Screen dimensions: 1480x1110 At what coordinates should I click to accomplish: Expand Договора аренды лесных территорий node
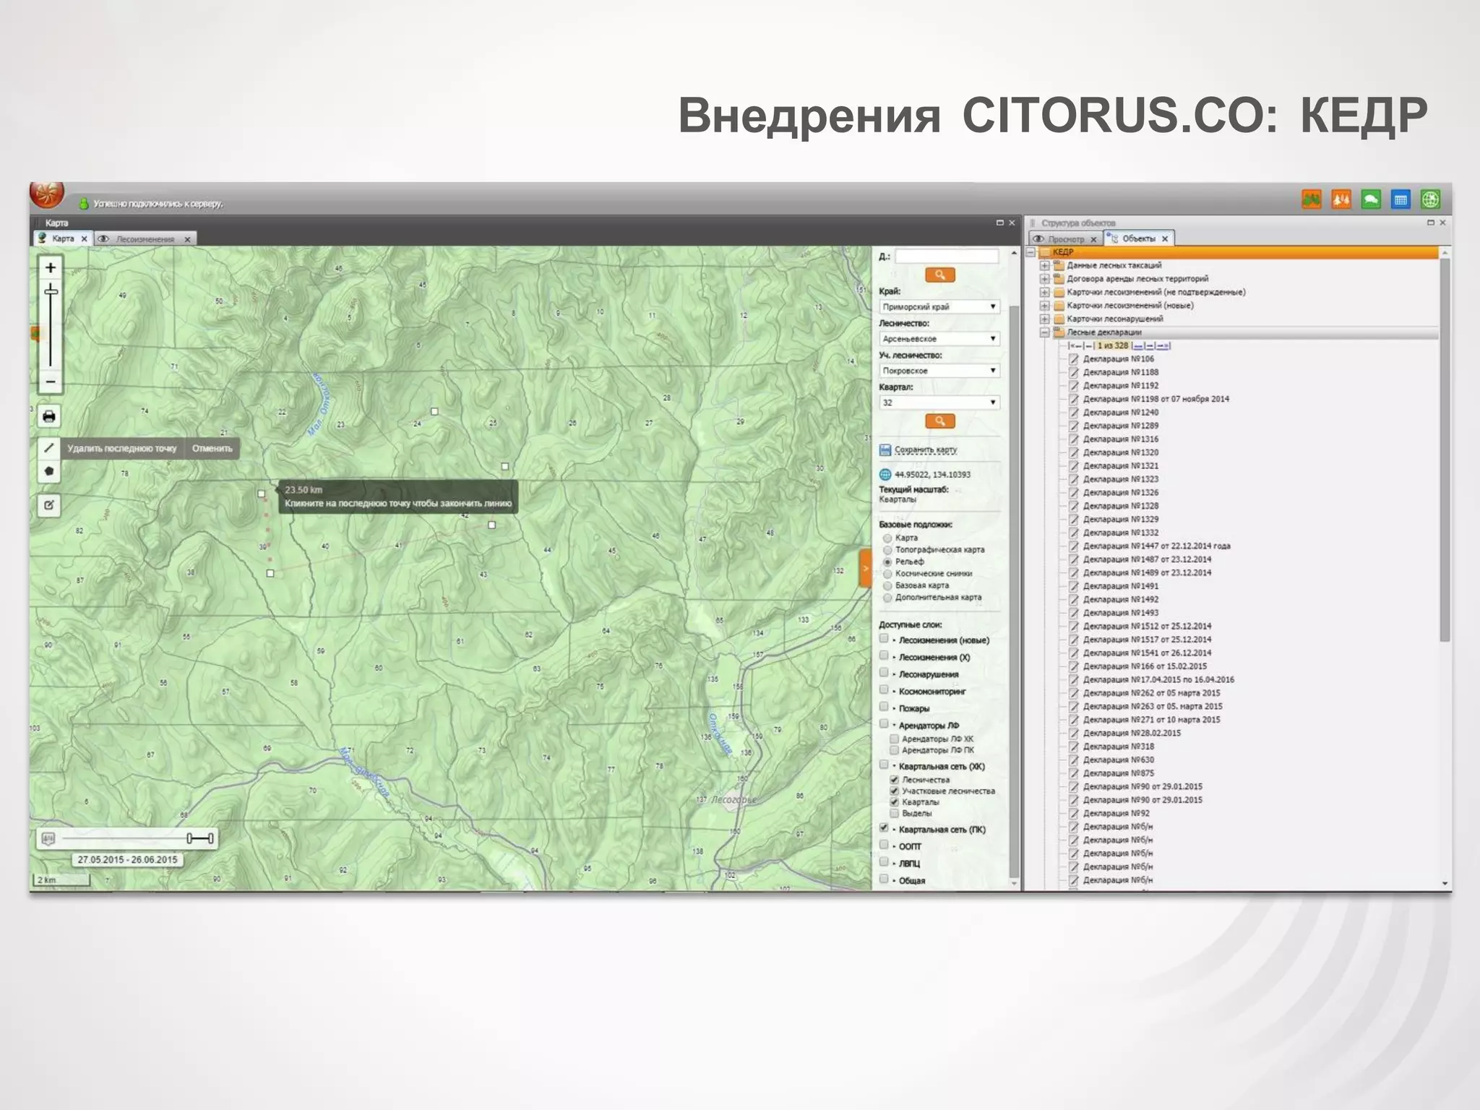pos(1044,279)
